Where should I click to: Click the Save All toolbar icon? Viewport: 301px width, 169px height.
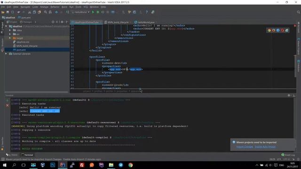coord(8,12)
